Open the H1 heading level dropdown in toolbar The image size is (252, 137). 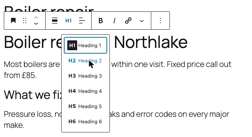68,21
